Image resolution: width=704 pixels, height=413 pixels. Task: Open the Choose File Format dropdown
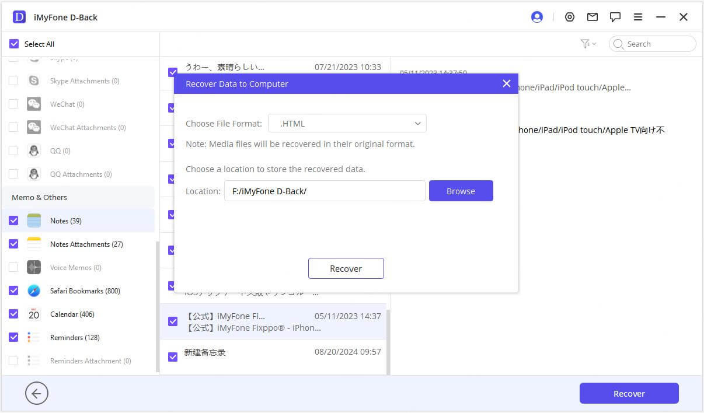[347, 123]
